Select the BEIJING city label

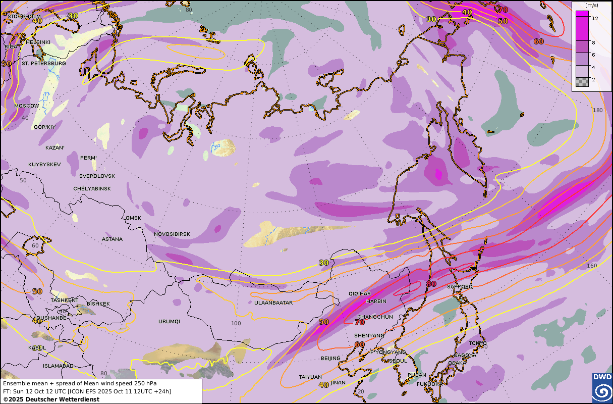[x=330, y=358]
